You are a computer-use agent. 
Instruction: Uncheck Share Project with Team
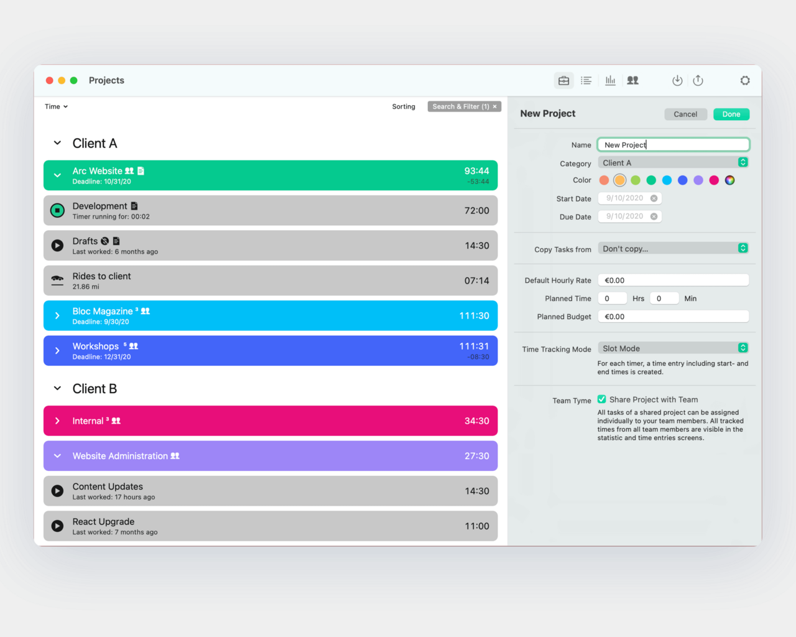602,399
